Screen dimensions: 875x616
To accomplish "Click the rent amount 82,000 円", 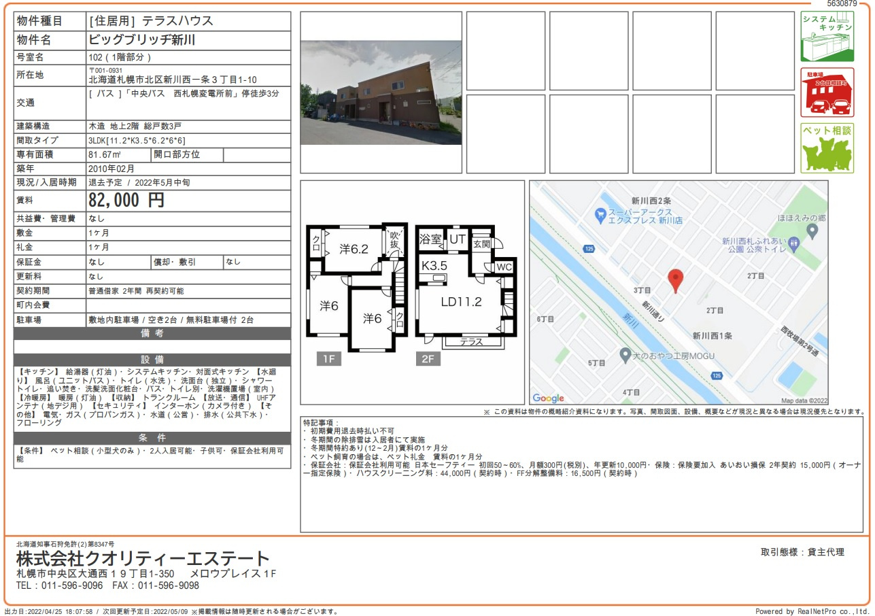I will click(x=126, y=200).
